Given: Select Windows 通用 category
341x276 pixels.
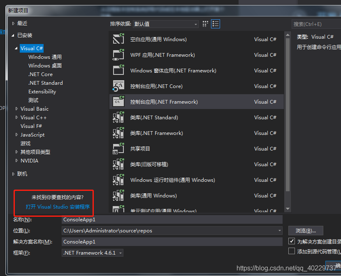Looking at the screenshot, I should (45, 57).
